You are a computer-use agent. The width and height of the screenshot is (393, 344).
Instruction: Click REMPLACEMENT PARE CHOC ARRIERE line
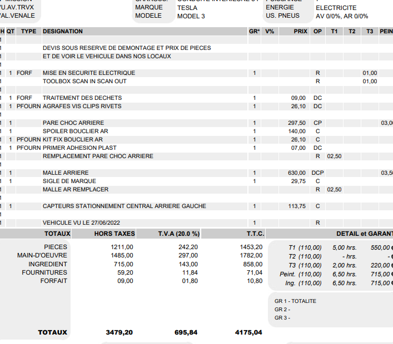tap(197, 156)
